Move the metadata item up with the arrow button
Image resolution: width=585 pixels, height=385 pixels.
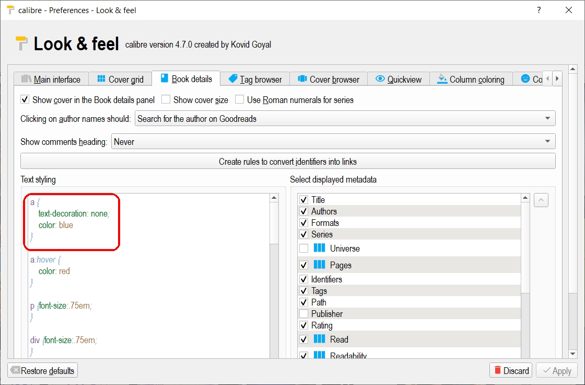[x=541, y=200]
